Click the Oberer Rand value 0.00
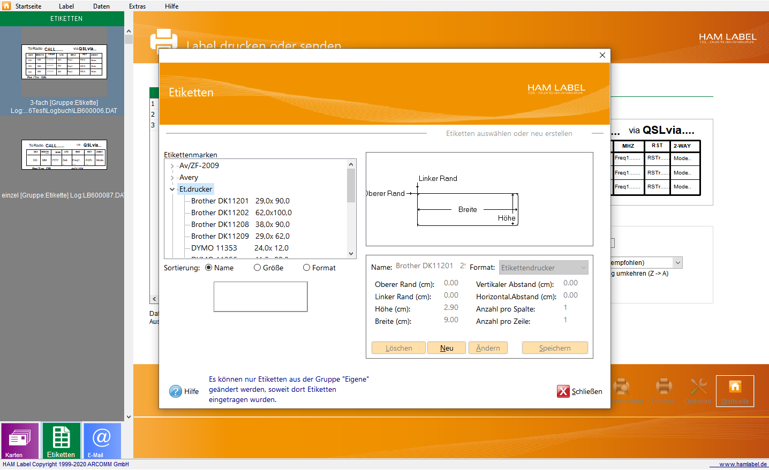Image resolution: width=769 pixels, height=470 pixels. tap(451, 283)
